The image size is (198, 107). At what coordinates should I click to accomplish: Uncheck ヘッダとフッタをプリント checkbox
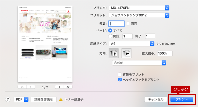pos(120,80)
